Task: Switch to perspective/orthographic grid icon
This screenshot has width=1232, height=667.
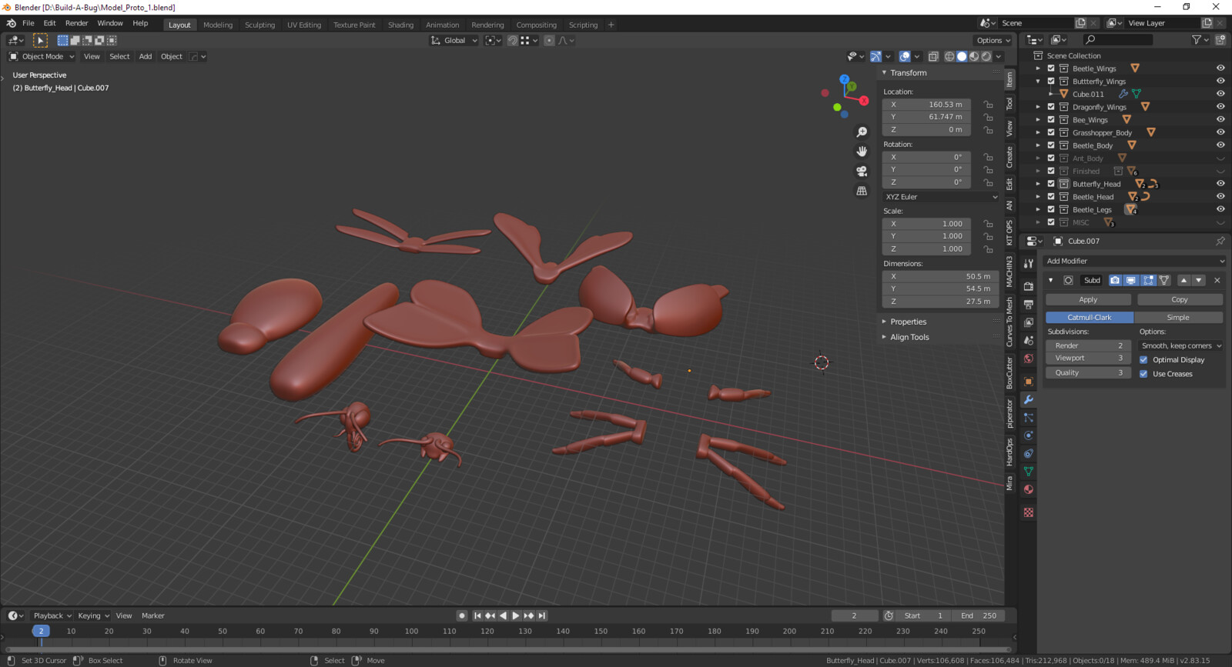Action: pos(862,191)
